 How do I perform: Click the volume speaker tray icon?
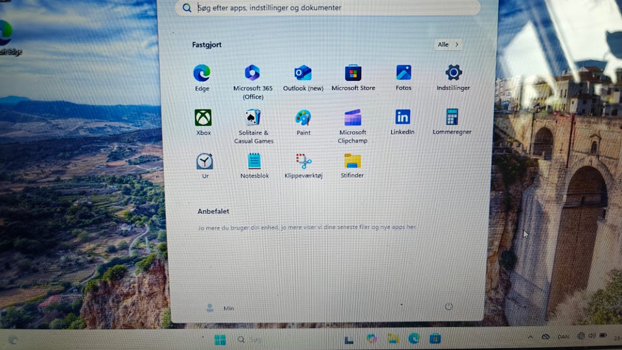tap(592, 336)
